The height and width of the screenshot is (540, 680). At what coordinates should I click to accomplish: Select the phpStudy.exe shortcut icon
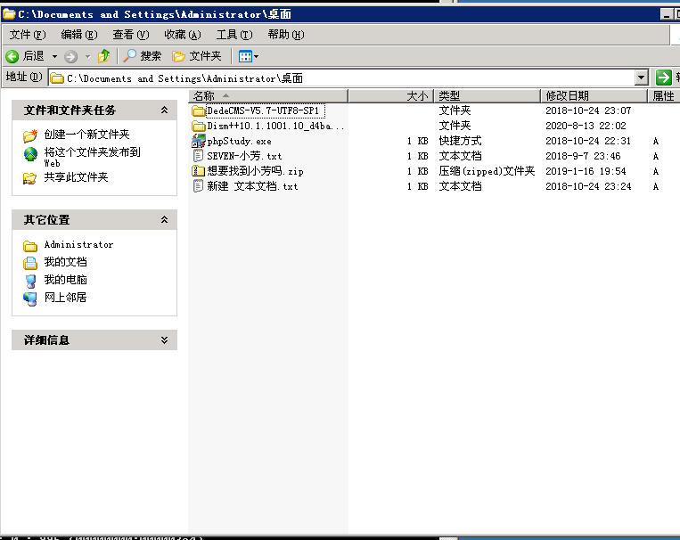199,142
